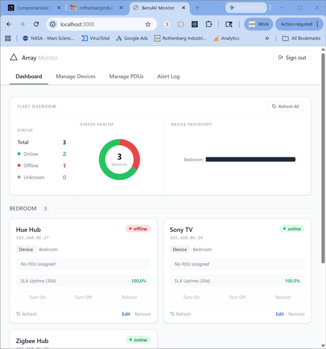The height and width of the screenshot is (349, 326).
Task: Open the All Bookmarks folder
Action: 301,38
